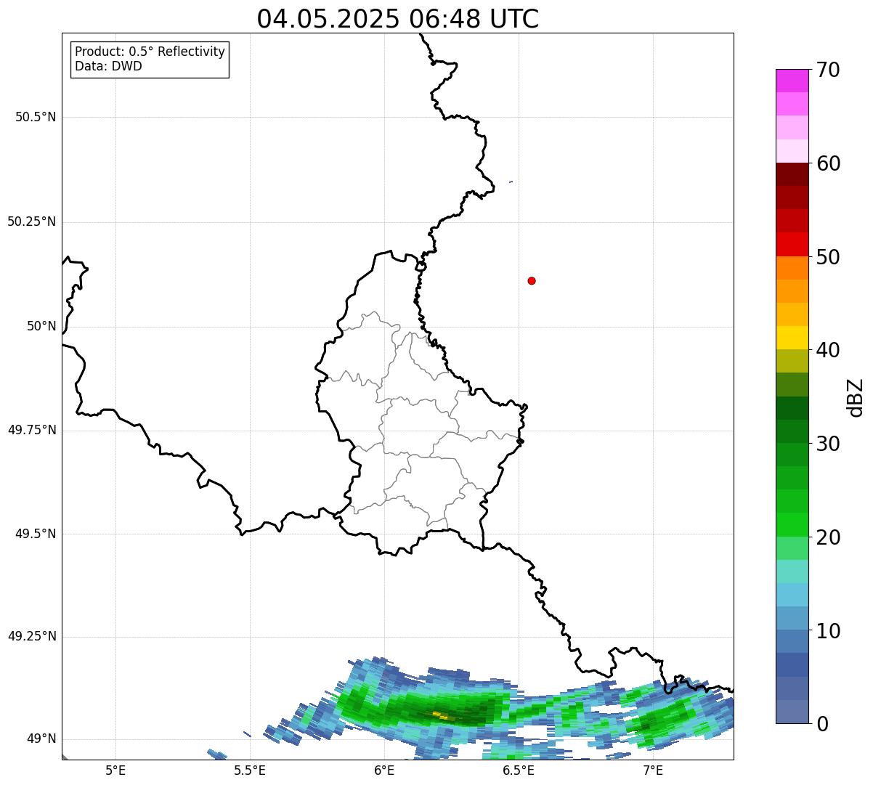This screenshot has height=785, width=873.
Task: Click the 'Product: 0.5° Reflectivity' legend text
Action: tap(150, 52)
